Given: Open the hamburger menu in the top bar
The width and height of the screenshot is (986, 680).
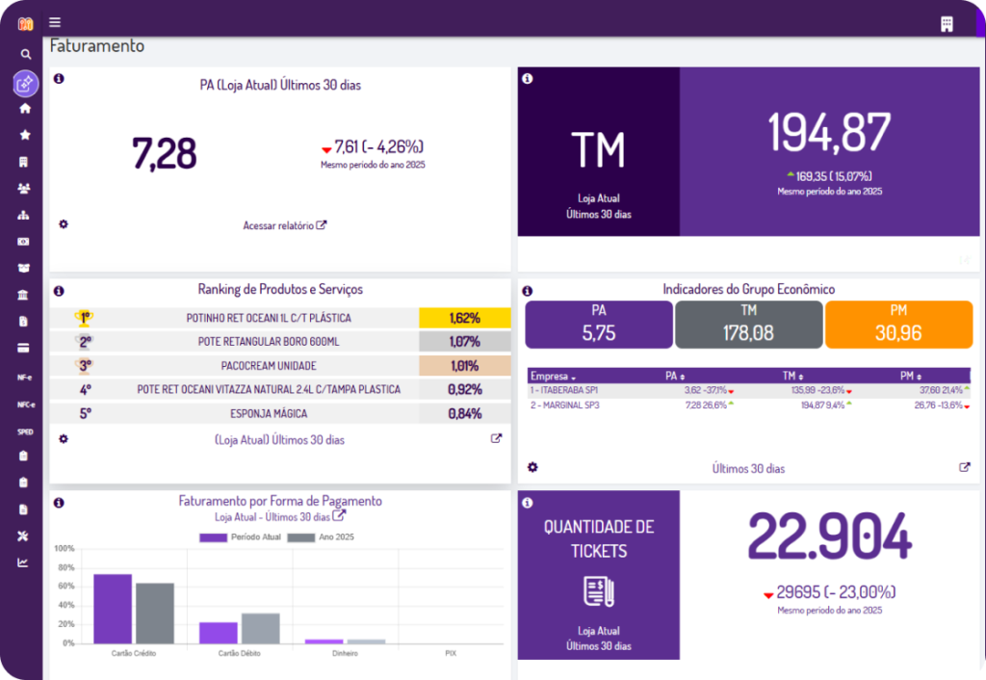Looking at the screenshot, I should pos(55,22).
